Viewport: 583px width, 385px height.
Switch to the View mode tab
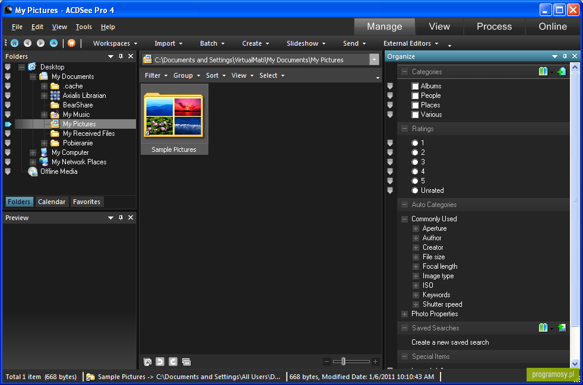point(439,26)
